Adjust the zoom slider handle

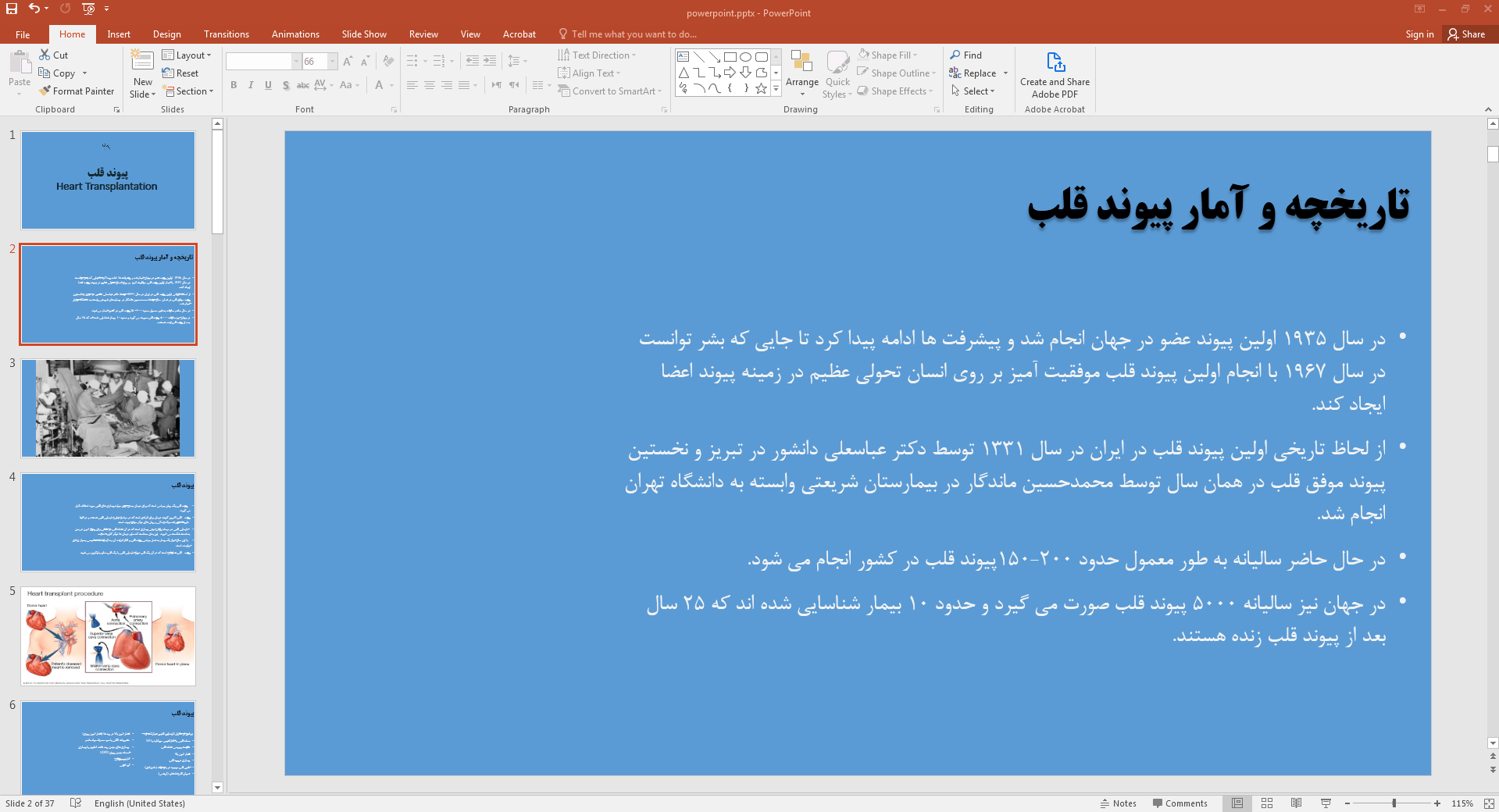click(x=1394, y=803)
